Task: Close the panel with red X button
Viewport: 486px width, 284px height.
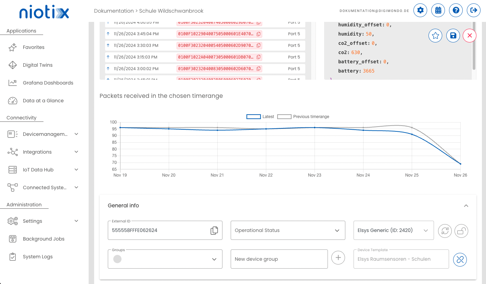Action: coord(470,36)
